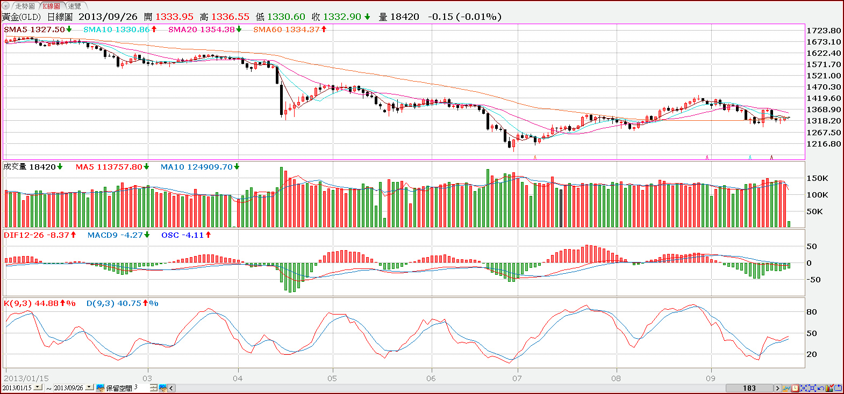Click the blue return arrow icon at bottom right
Screen dimensions: 844x394
point(838,388)
